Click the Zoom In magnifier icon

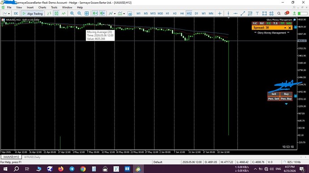[72, 13]
